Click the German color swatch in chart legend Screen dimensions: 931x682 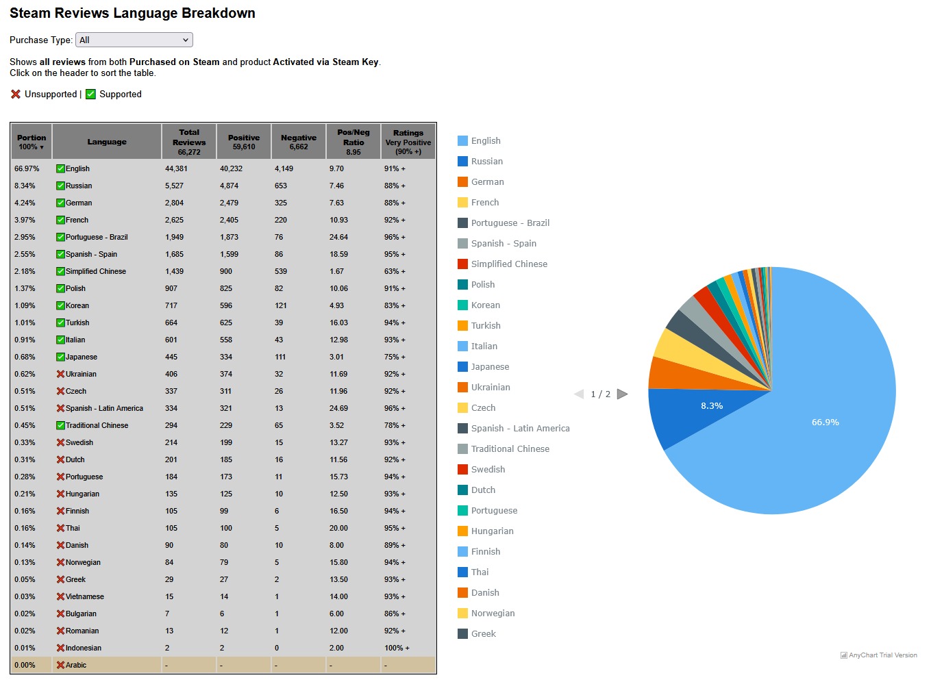point(462,181)
